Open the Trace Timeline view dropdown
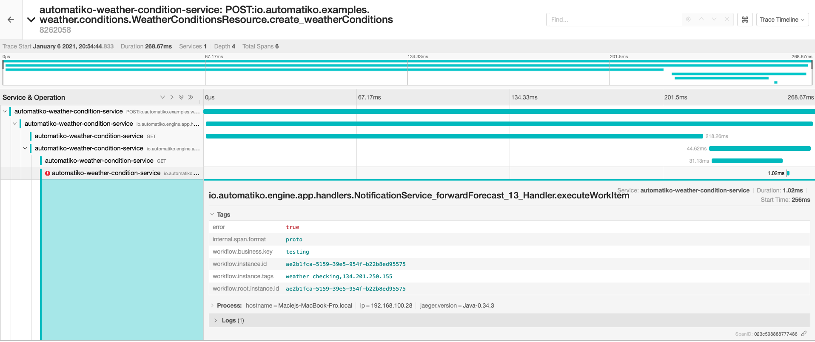The image size is (815, 342). 782,20
